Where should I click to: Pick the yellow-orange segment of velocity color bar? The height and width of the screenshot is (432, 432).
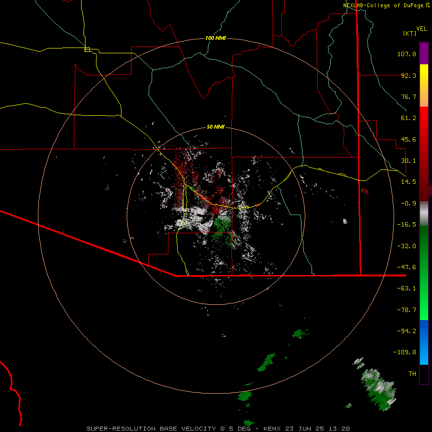(x=424, y=85)
